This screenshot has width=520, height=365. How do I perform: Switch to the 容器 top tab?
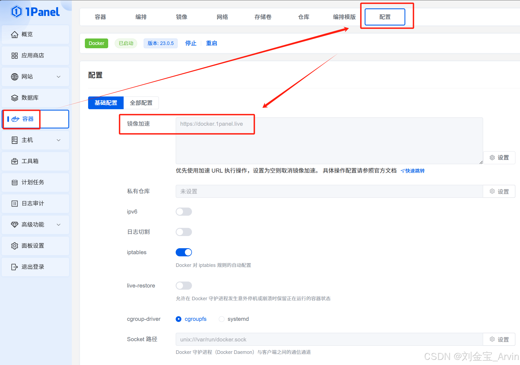pyautogui.click(x=100, y=17)
